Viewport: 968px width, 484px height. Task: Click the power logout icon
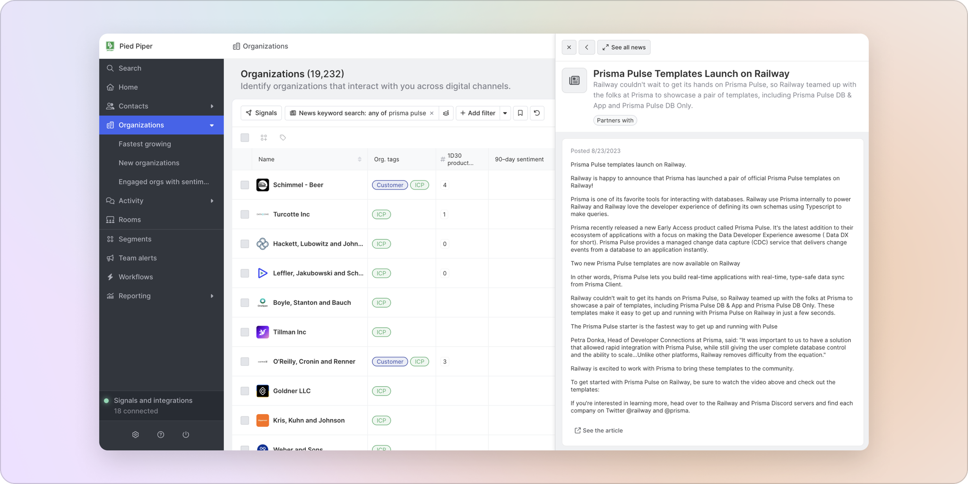pos(186,435)
